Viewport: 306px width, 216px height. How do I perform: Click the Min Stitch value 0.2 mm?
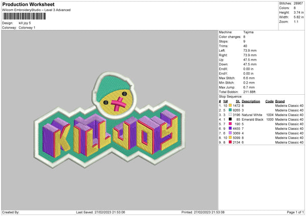(249, 83)
